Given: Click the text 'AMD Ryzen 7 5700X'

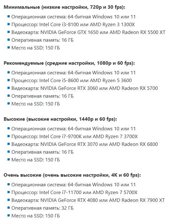Looking at the screenshot, I should [115, 193].
